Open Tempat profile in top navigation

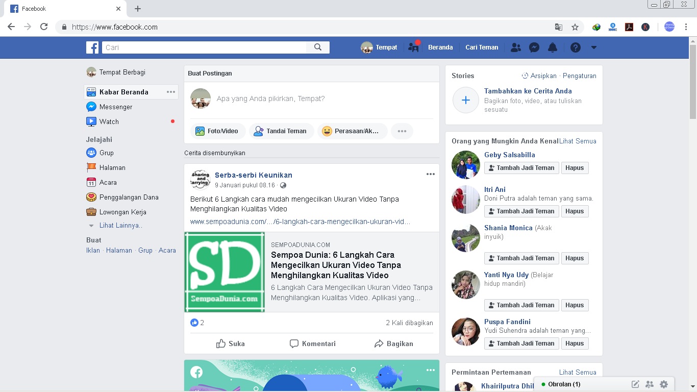(x=379, y=47)
